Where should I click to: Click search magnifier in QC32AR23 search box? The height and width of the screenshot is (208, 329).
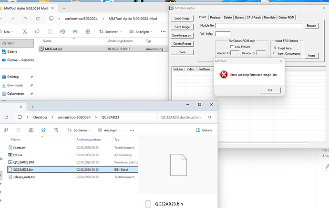coord(210,117)
